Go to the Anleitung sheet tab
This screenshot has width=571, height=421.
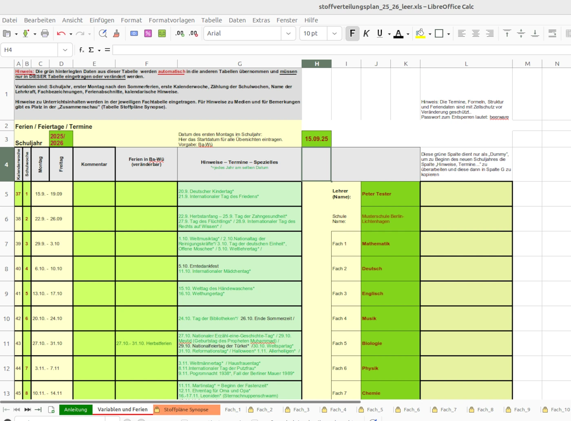point(75,410)
